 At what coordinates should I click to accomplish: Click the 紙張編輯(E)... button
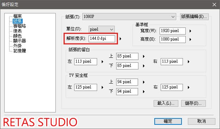click(x=194, y=17)
